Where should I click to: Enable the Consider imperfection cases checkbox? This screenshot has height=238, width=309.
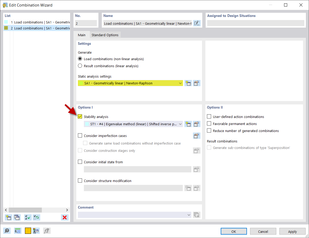click(80, 135)
